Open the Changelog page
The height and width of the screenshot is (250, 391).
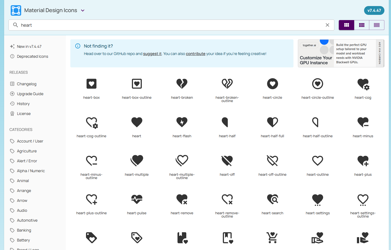point(26,84)
